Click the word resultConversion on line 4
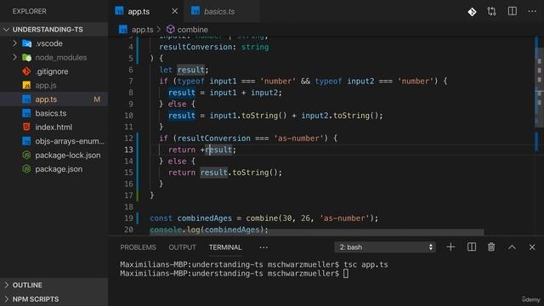The image size is (544, 306). tap(195, 47)
